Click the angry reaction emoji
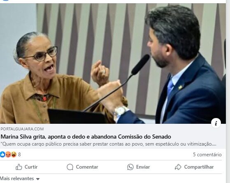 8,154
